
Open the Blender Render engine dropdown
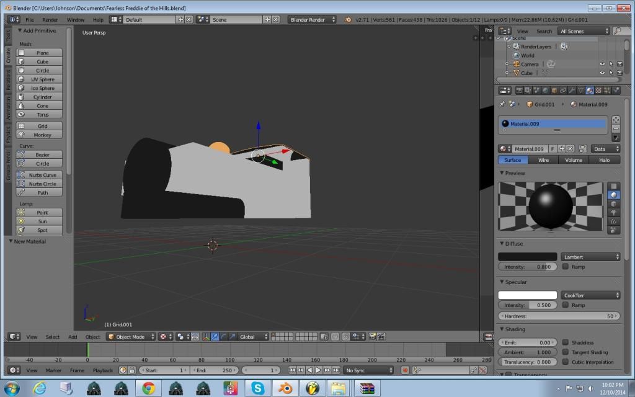point(312,19)
